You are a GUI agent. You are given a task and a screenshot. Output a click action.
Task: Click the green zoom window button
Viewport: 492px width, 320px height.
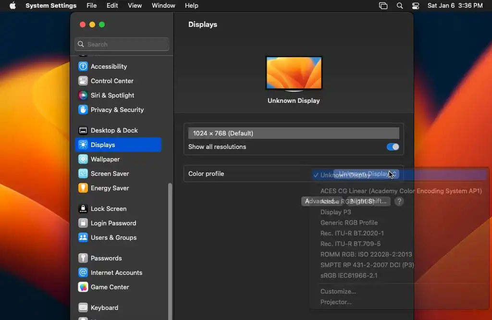pyautogui.click(x=102, y=25)
